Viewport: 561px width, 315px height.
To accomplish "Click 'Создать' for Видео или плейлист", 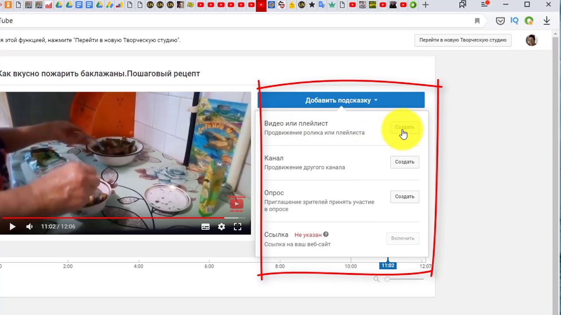I will pyautogui.click(x=405, y=127).
